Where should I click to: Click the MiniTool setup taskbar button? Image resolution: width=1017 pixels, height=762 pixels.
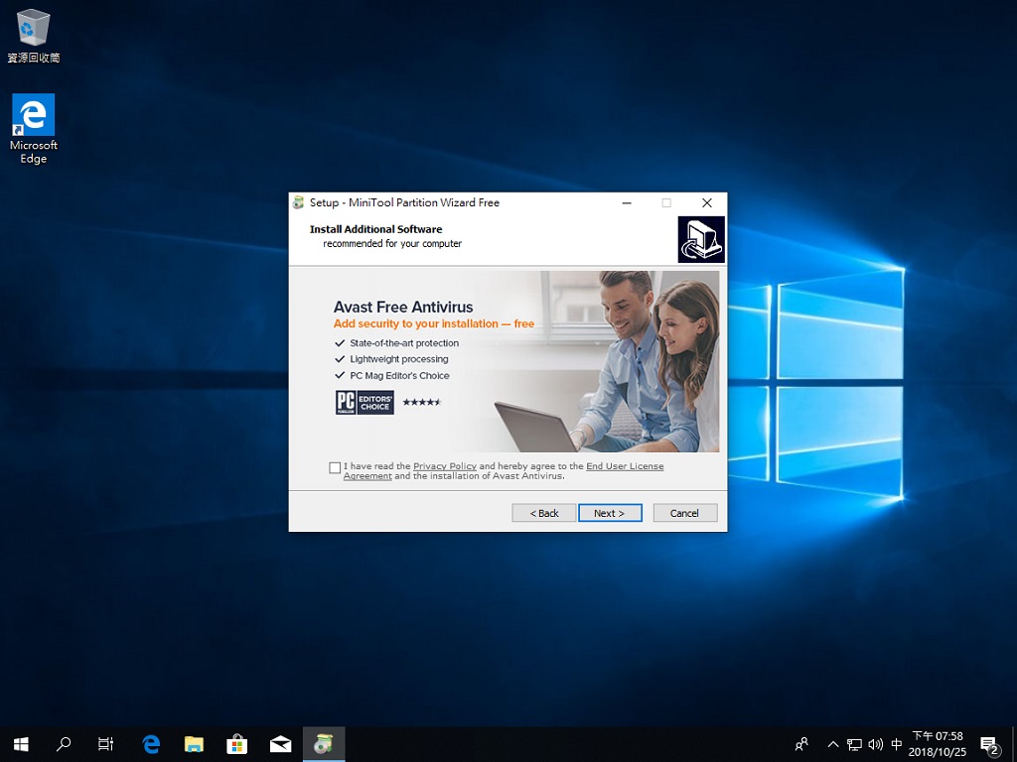(x=324, y=744)
